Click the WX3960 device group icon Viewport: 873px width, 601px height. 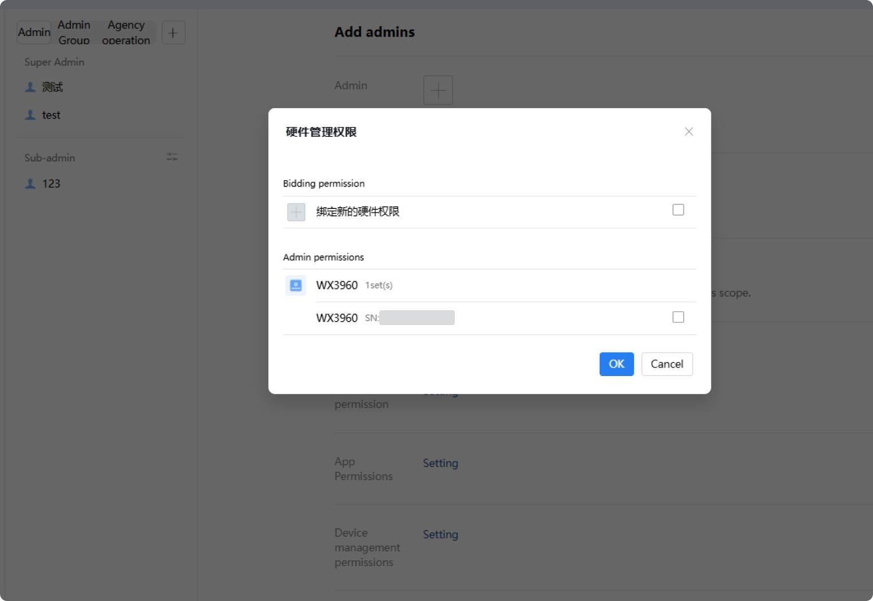296,285
